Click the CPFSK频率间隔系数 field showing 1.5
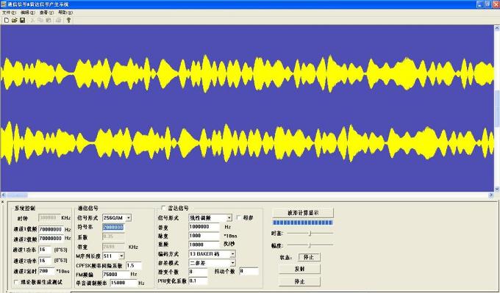 coord(134,265)
